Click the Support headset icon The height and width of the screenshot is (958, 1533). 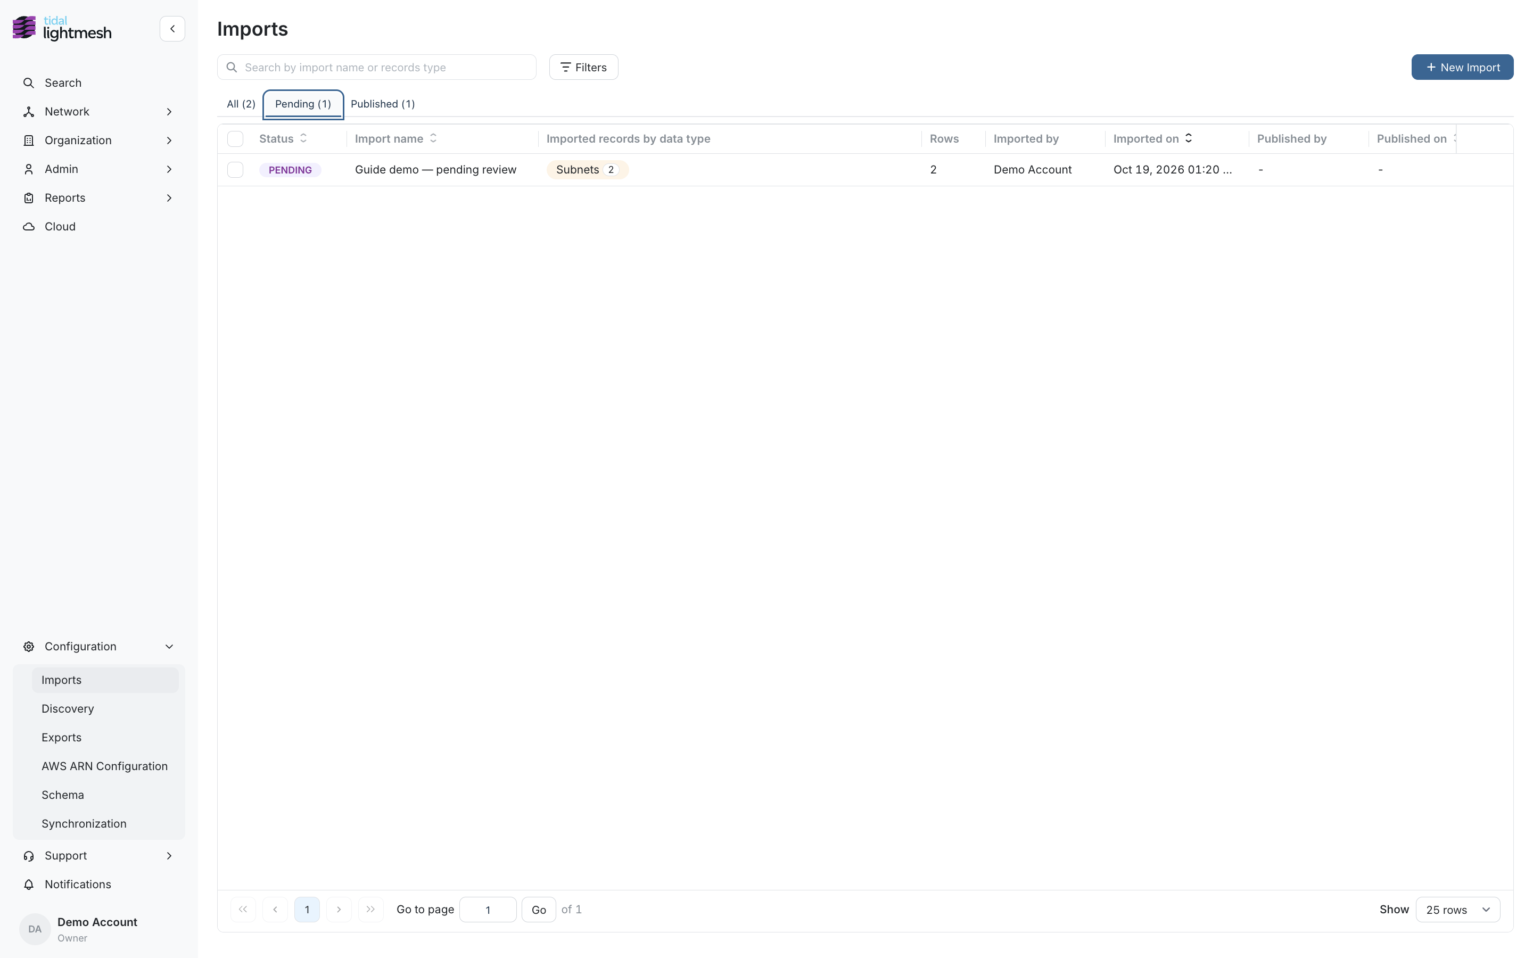[29, 855]
